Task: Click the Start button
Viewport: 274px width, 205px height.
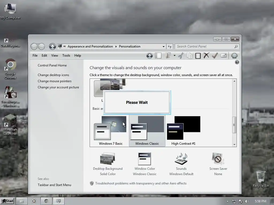Action: pyautogui.click(x=7, y=201)
